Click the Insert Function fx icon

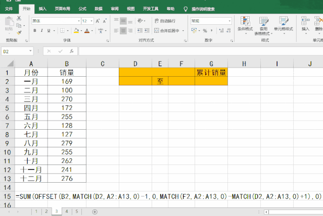pyautogui.click(x=71, y=51)
